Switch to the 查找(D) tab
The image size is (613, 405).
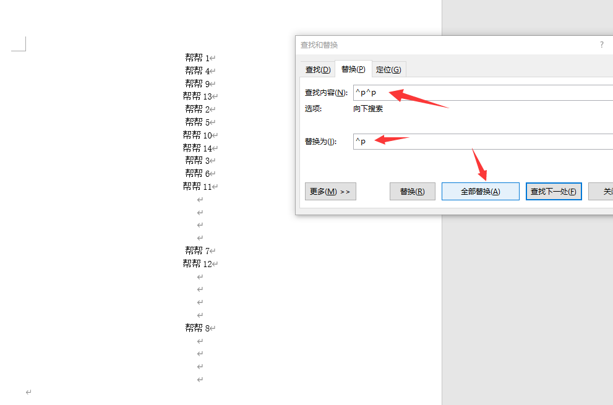pos(317,70)
